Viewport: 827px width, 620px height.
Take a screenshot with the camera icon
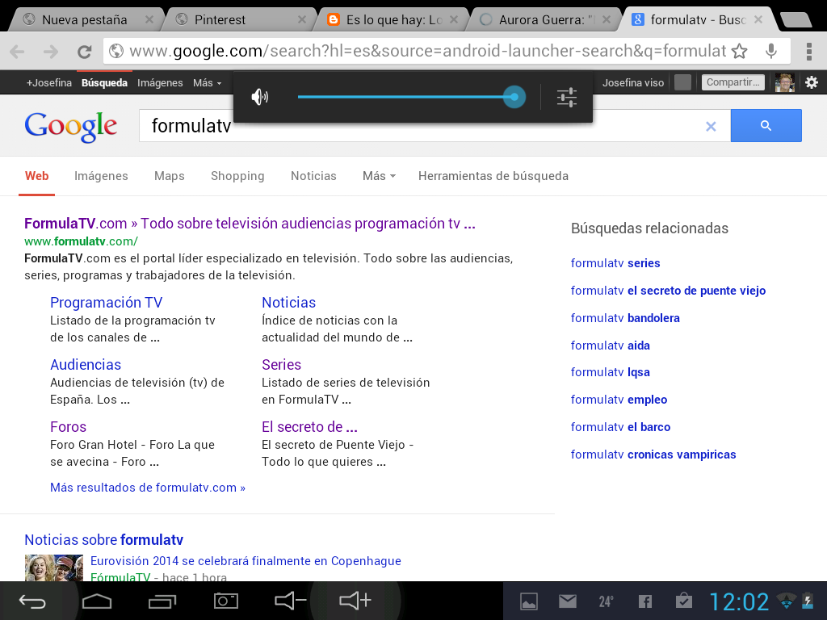point(226,601)
